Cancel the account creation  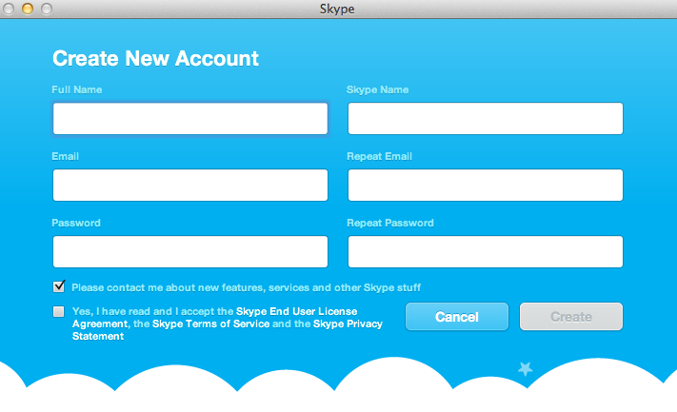457,317
